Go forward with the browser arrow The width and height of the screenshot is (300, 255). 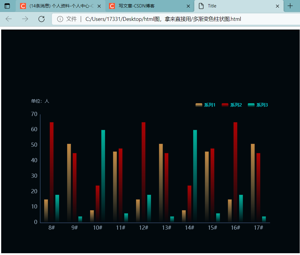pyautogui.click(x=25, y=19)
